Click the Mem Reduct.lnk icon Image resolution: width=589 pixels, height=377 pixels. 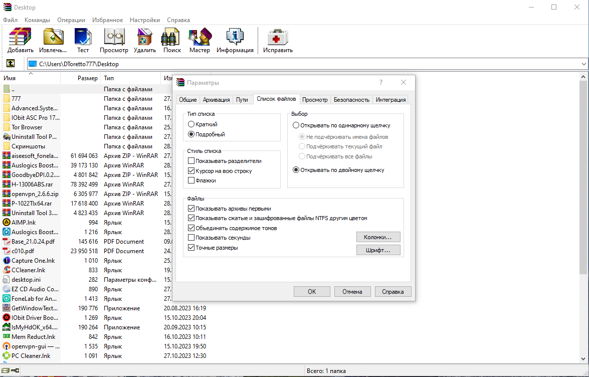click(x=7, y=337)
